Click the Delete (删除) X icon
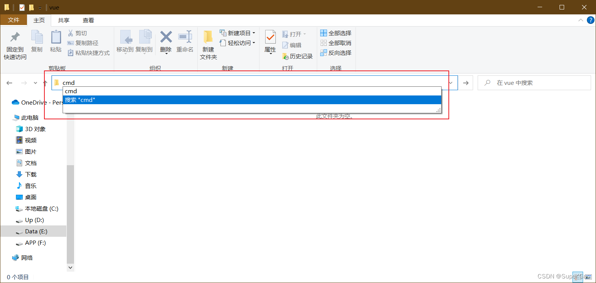 pos(166,37)
